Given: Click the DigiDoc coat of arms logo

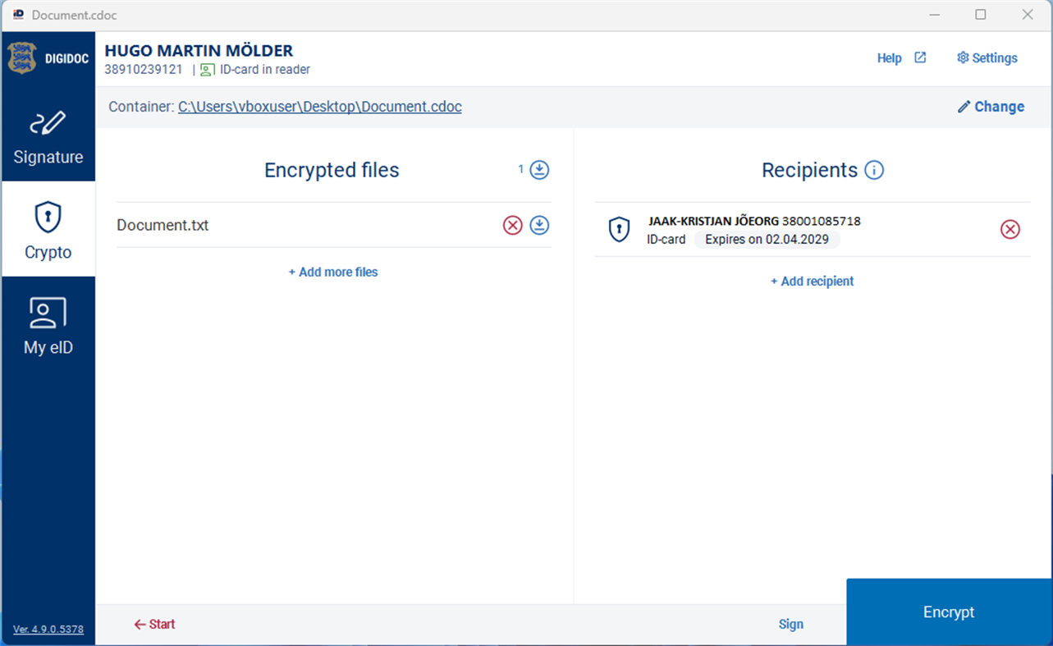Looking at the screenshot, I should 22,58.
